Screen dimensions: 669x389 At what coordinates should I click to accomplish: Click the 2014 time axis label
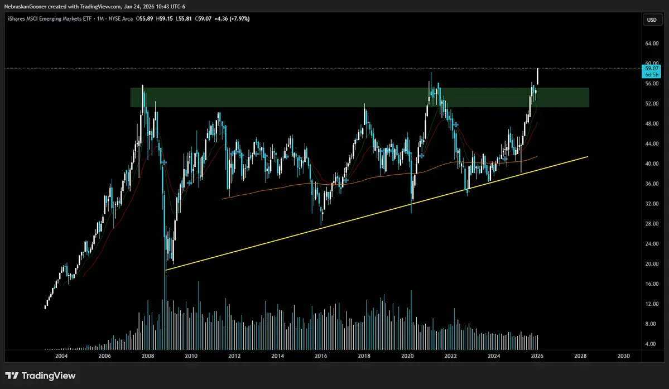pyautogui.click(x=278, y=356)
